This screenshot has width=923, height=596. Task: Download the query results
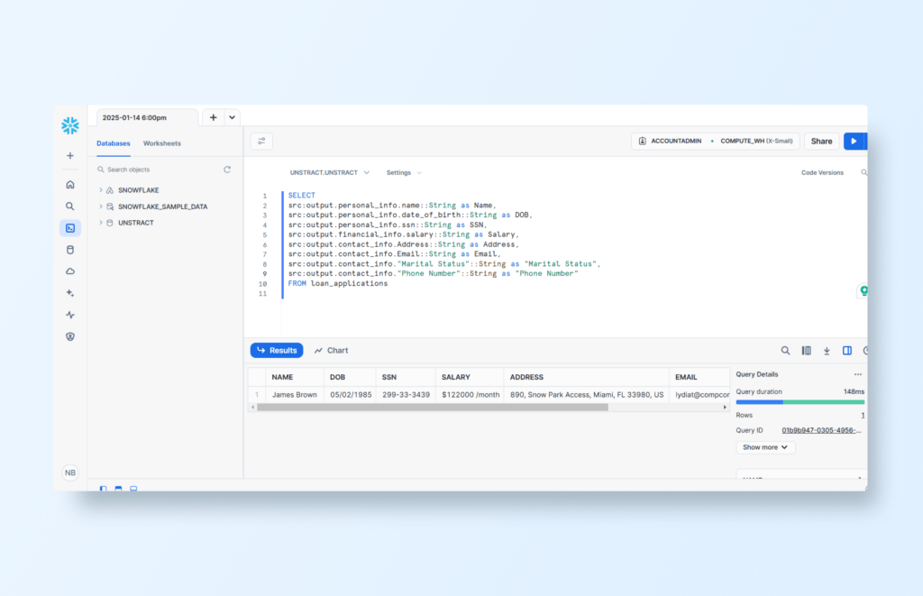827,351
